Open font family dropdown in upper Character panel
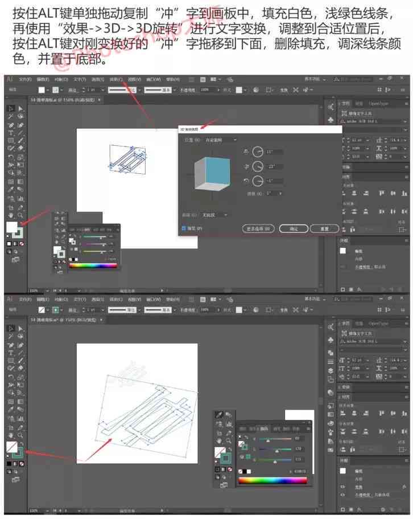The height and width of the screenshot is (519, 413). coord(406,121)
